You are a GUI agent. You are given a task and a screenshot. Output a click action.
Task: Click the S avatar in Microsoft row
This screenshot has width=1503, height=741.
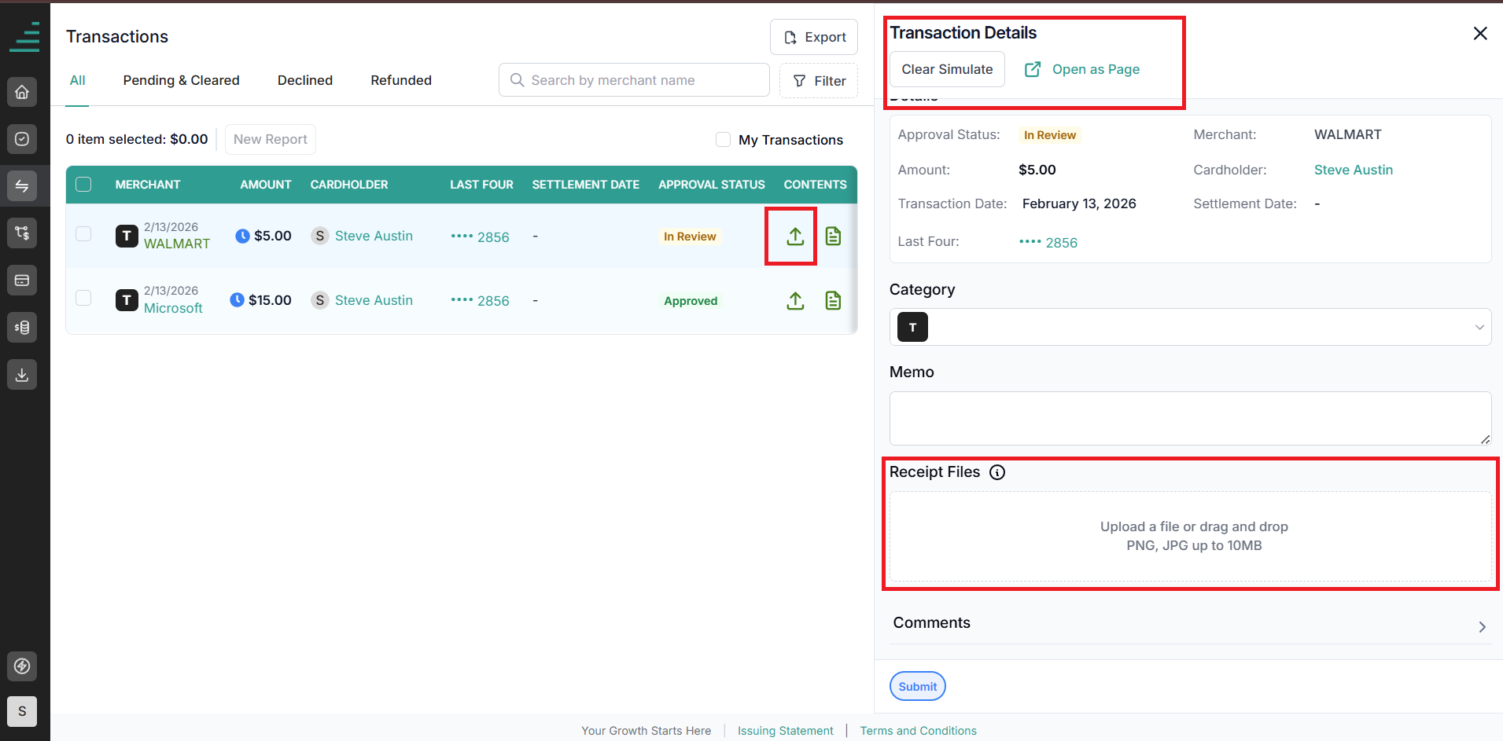tap(320, 300)
